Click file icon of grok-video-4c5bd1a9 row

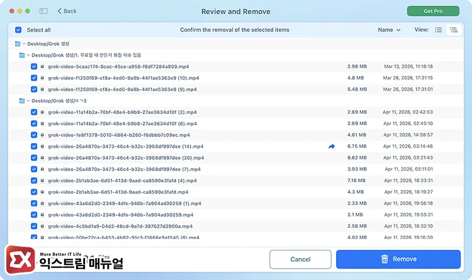(42, 226)
